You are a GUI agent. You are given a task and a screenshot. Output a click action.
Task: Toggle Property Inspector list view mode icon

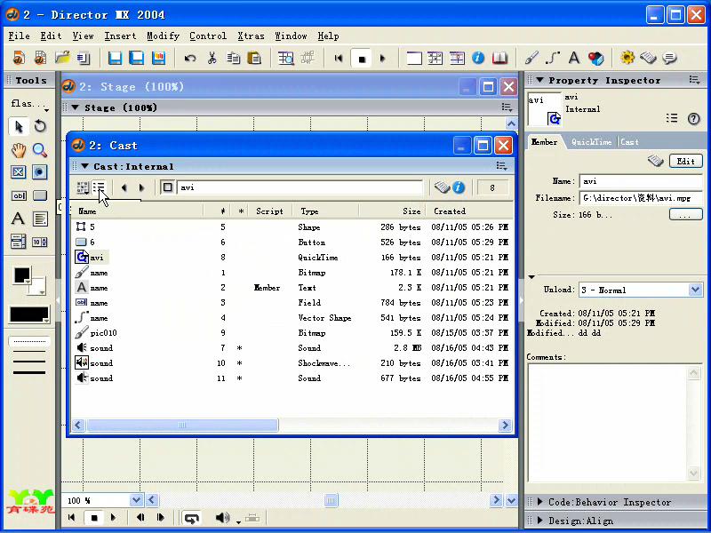coord(672,118)
